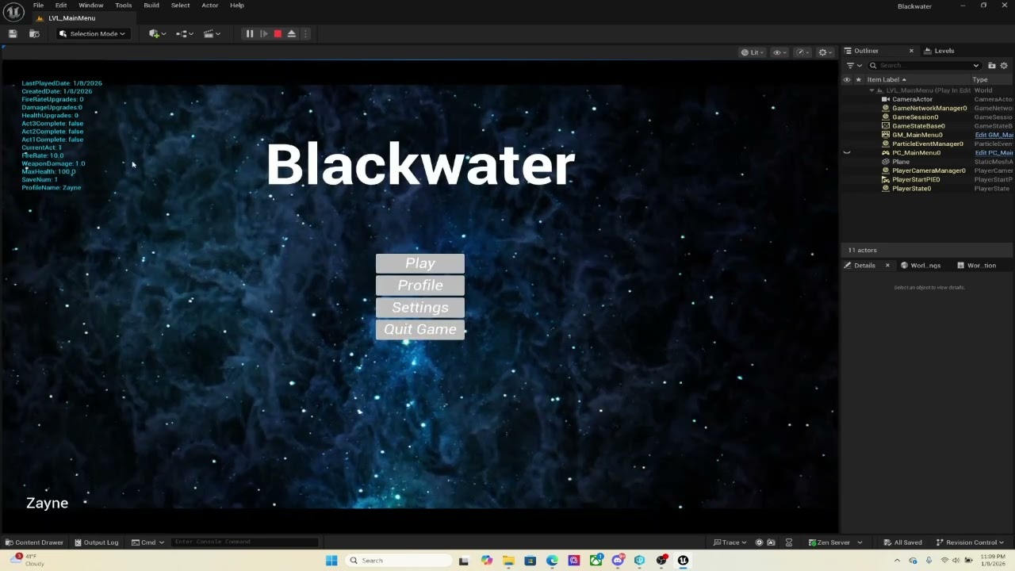Click the pinned star column header
Image resolution: width=1015 pixels, height=571 pixels.
click(858, 79)
